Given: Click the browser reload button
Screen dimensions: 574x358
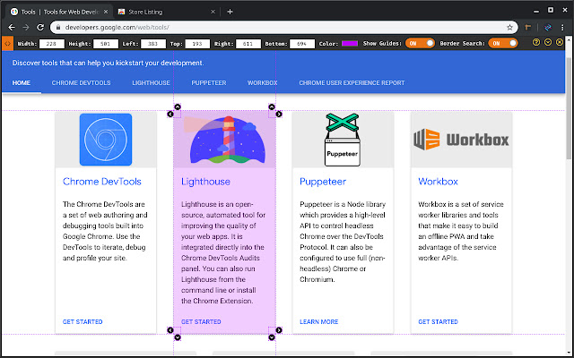Looking at the screenshot, I should click(40, 28).
